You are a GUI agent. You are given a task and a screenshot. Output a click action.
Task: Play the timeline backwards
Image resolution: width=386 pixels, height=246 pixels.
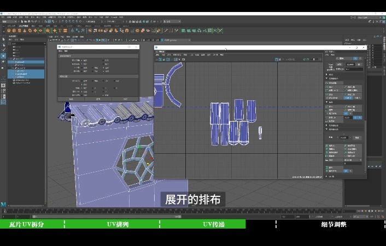(x=369, y=211)
